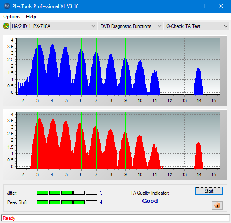Click the disc drive icon beside device selector
231x223 pixels.
(6, 26)
